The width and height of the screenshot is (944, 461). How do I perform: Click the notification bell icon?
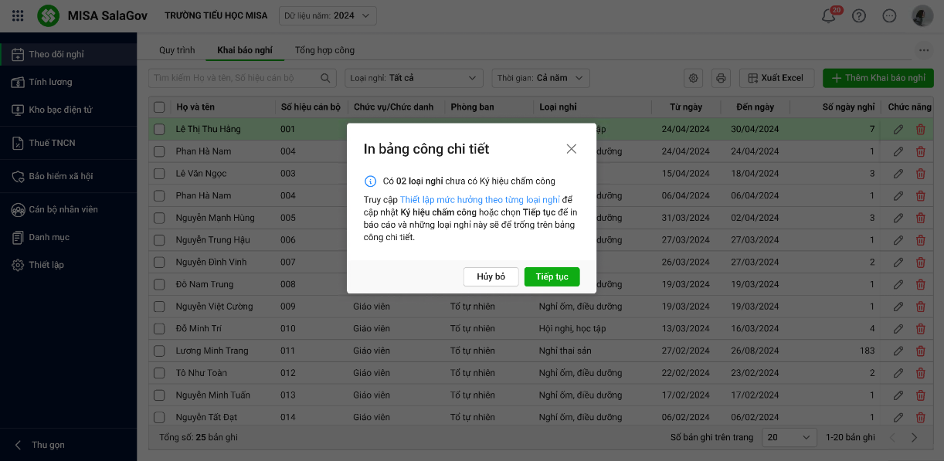tap(829, 16)
